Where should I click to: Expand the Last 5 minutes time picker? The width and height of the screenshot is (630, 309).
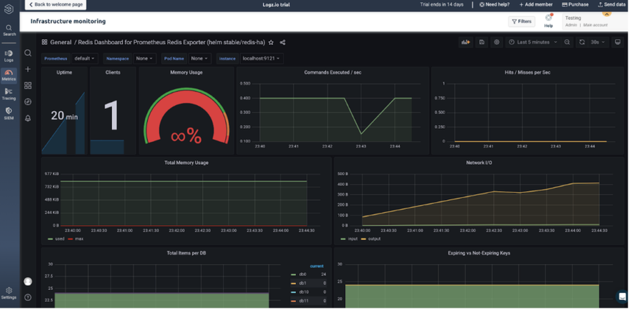[533, 42]
